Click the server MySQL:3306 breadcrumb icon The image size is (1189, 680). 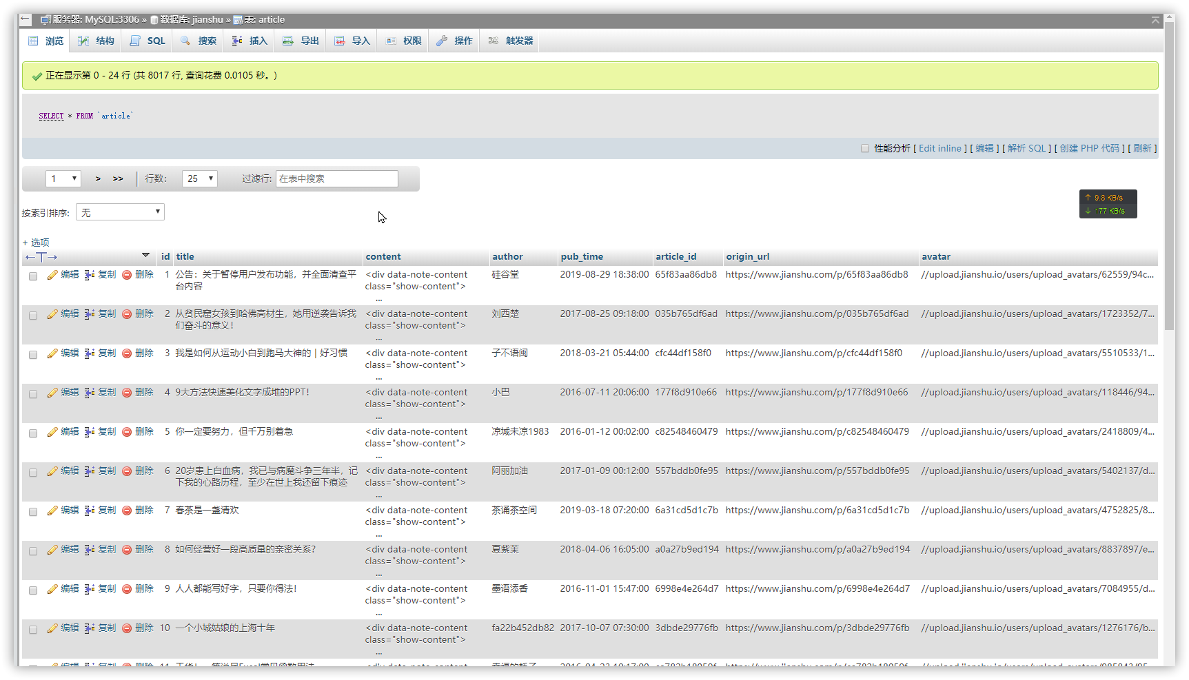(45, 20)
